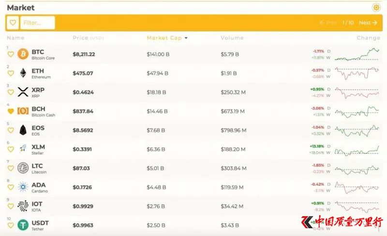387x236 pixels.
Task: Click the XRP black X logo
Action: click(x=23, y=92)
